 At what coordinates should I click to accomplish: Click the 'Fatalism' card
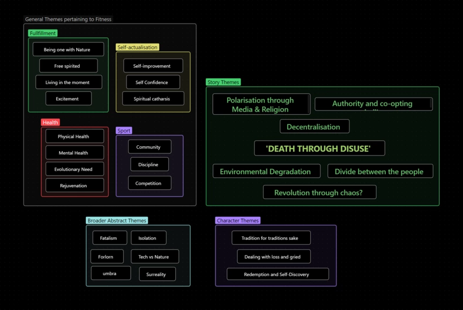109,238
